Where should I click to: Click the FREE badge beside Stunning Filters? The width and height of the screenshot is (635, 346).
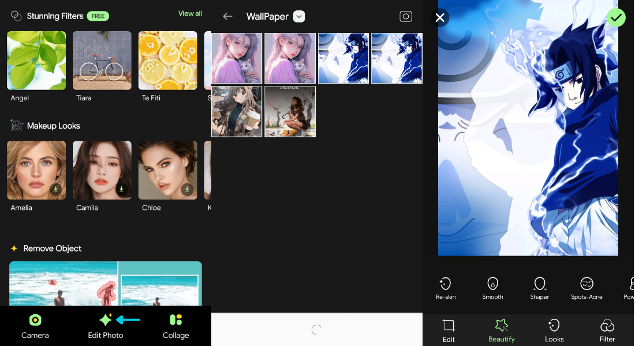[x=98, y=16]
